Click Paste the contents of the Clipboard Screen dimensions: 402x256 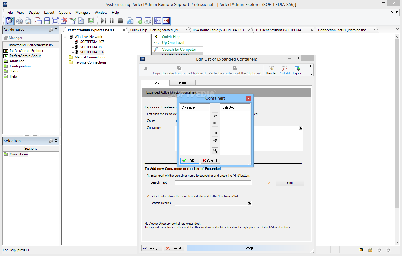[x=235, y=70]
